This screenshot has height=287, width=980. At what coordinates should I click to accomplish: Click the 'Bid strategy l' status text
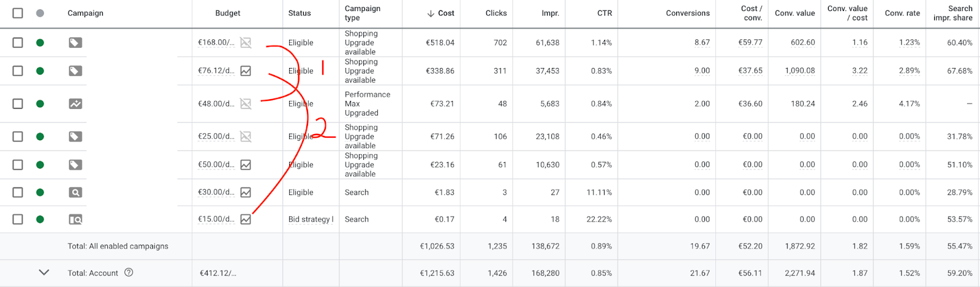311,219
